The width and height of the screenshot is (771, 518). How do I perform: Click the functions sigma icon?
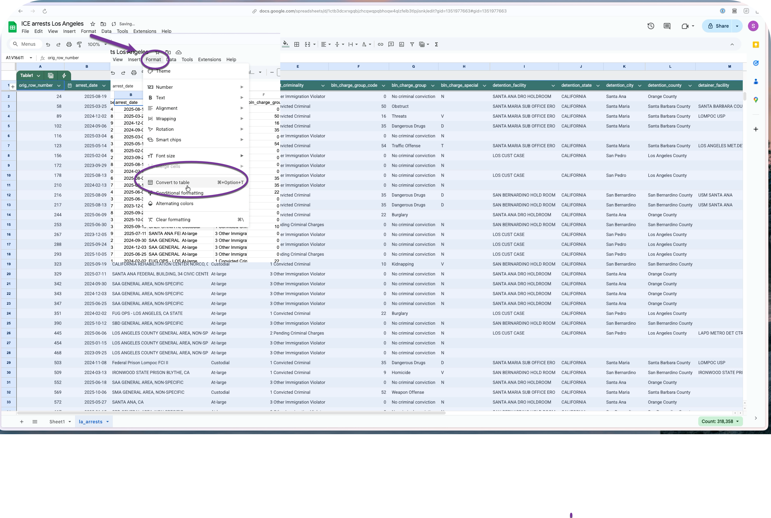click(436, 44)
